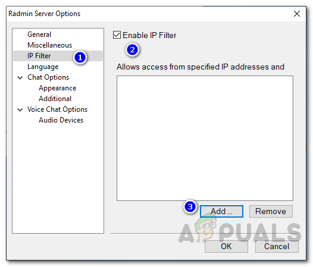Click the Remove button
The image size is (313, 267).
[271, 211]
